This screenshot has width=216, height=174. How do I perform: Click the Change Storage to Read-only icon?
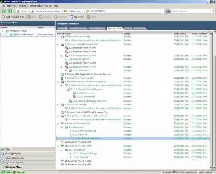coord(70,101)
